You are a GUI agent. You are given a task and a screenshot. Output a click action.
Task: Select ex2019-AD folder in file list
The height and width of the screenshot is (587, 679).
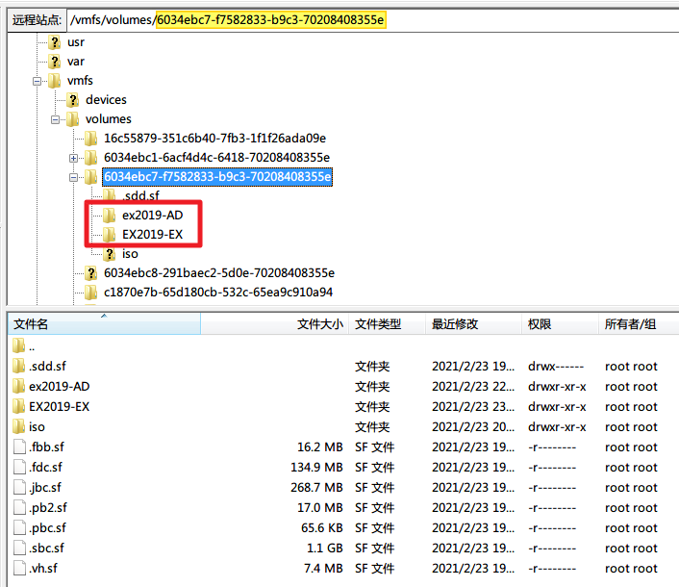60,387
